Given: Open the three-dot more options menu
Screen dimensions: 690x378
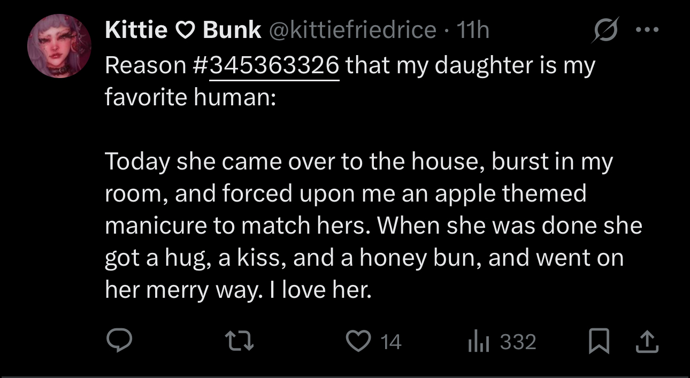Looking at the screenshot, I should 646,30.
